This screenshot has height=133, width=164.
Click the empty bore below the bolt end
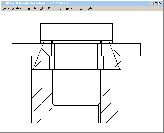tap(76, 114)
